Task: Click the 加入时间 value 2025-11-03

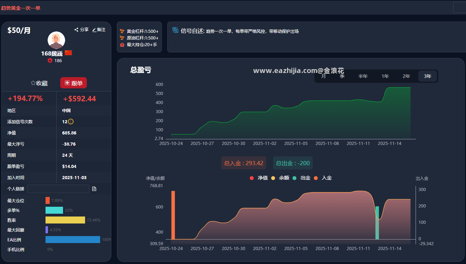Action: (74, 178)
